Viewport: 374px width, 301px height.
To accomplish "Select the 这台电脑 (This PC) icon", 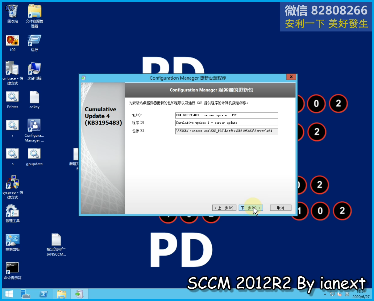I will (34, 71).
